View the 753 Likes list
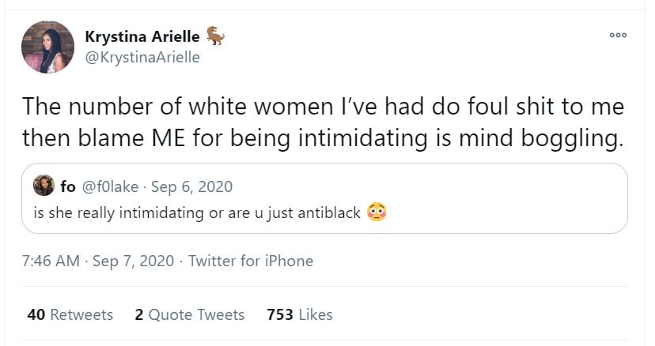This screenshot has height=346, width=655. coord(300,314)
